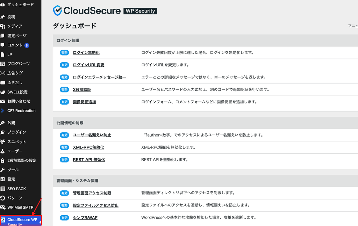The width and height of the screenshot is (358, 226).
Task: Click the pages icon beside 固定ページ
Action: 2,36
